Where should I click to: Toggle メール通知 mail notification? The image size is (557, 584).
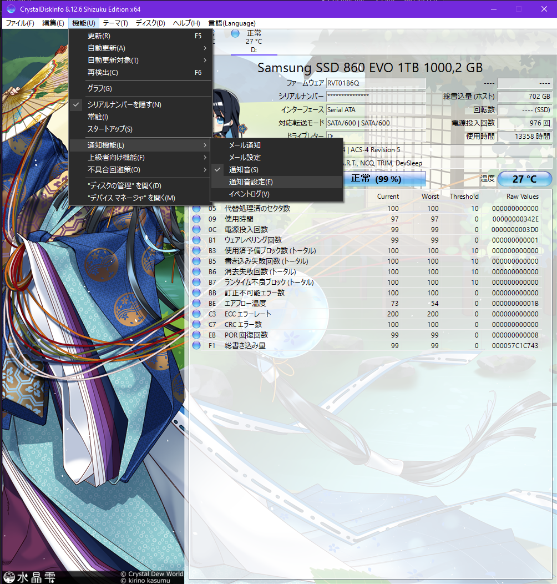tap(276, 145)
